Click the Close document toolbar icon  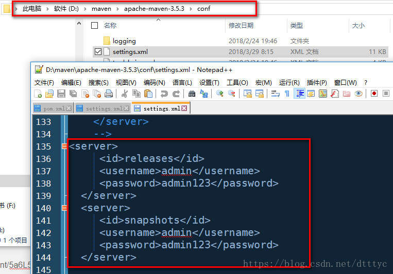[85, 94]
